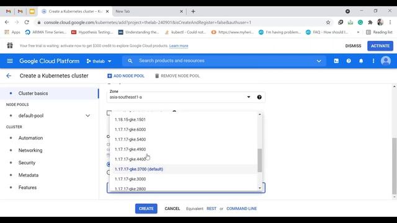Open the account avatar in blue header
Viewport: 397px width, 223px height.
pyautogui.click(x=386, y=61)
